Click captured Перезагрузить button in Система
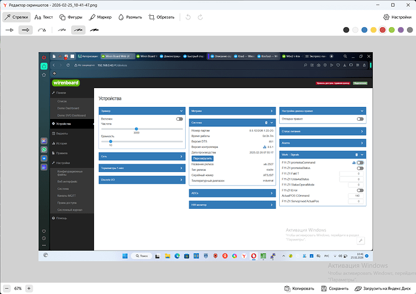Image resolution: width=416 pixels, height=294 pixels. pyautogui.click(x=203, y=159)
